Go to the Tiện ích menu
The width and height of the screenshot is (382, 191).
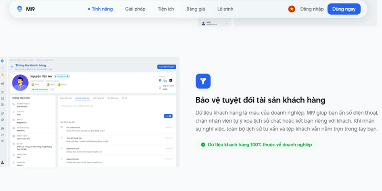pyautogui.click(x=166, y=9)
